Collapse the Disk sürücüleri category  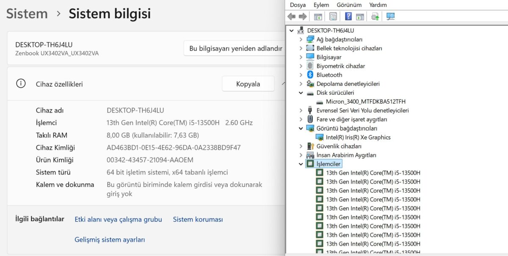tap(301, 93)
